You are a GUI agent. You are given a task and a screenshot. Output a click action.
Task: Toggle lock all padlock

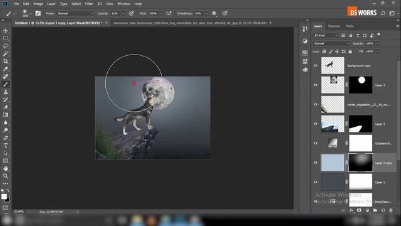(350, 51)
